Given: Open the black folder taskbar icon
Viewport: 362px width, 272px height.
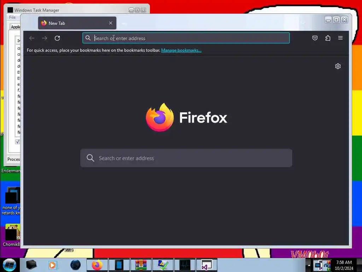Looking at the screenshot, I should tap(31, 265).
